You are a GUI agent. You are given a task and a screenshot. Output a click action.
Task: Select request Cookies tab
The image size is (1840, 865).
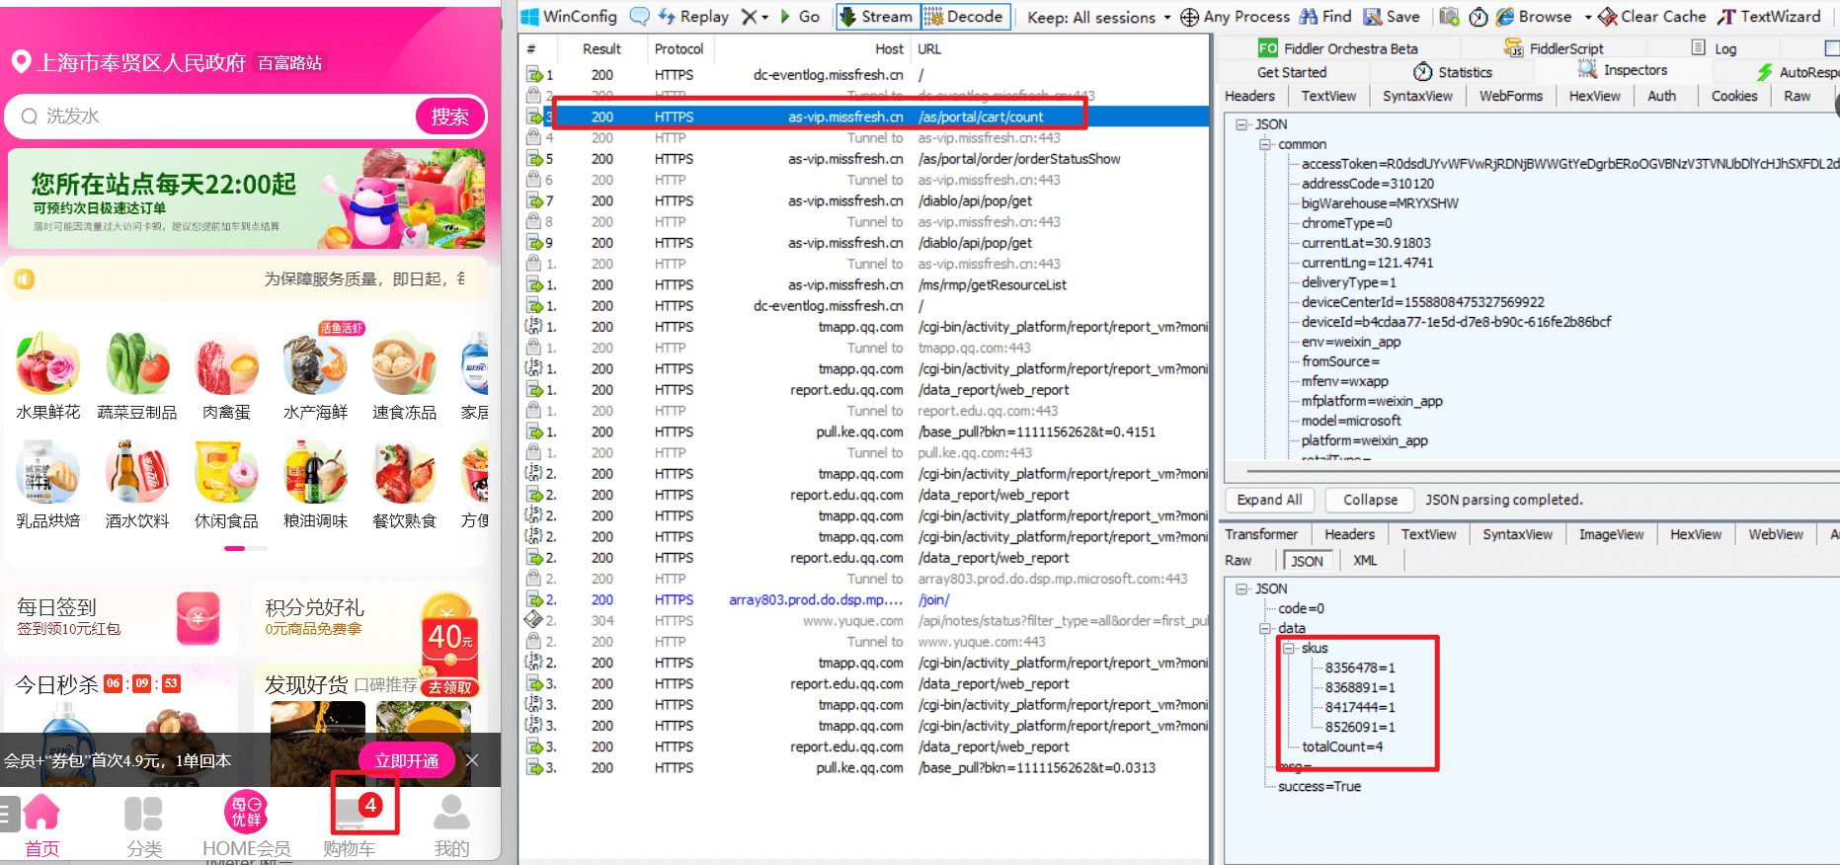(1734, 96)
